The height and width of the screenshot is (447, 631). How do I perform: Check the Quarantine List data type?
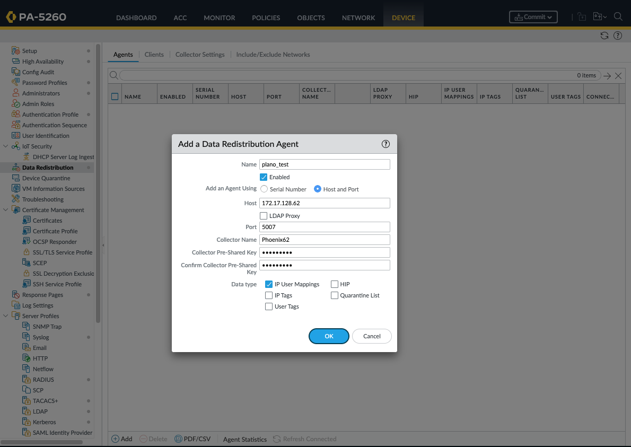[335, 295]
